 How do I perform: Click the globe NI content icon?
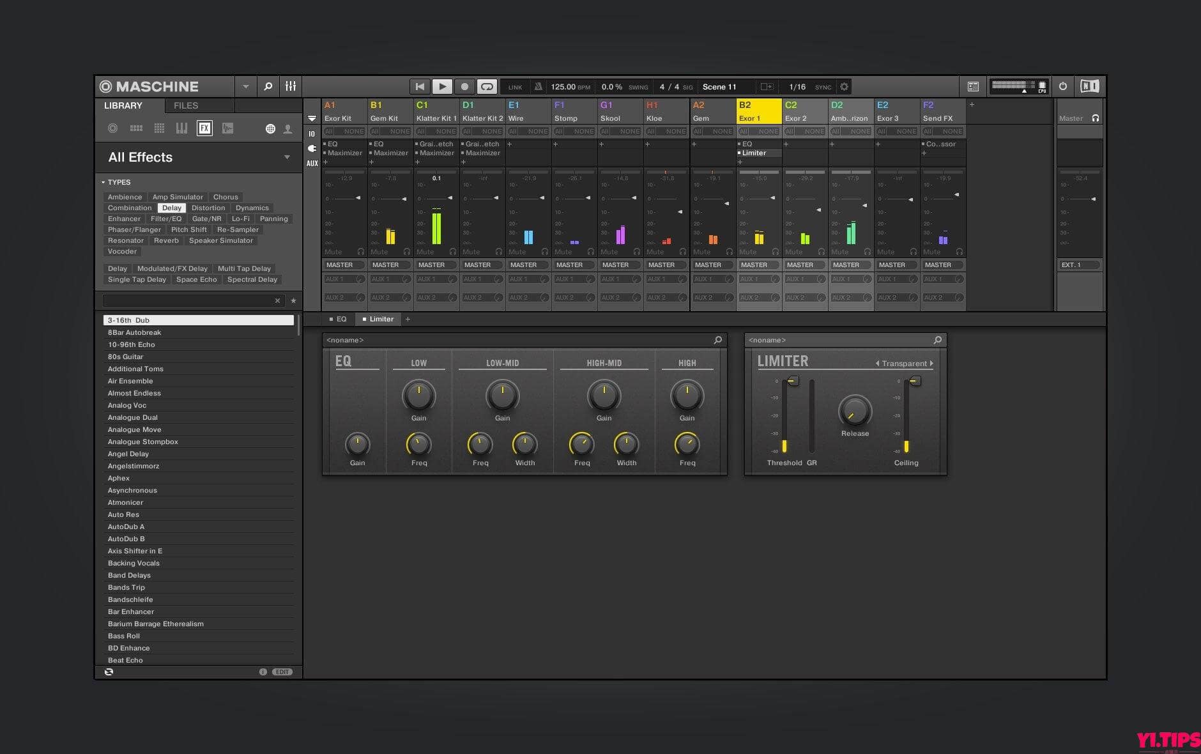click(269, 128)
